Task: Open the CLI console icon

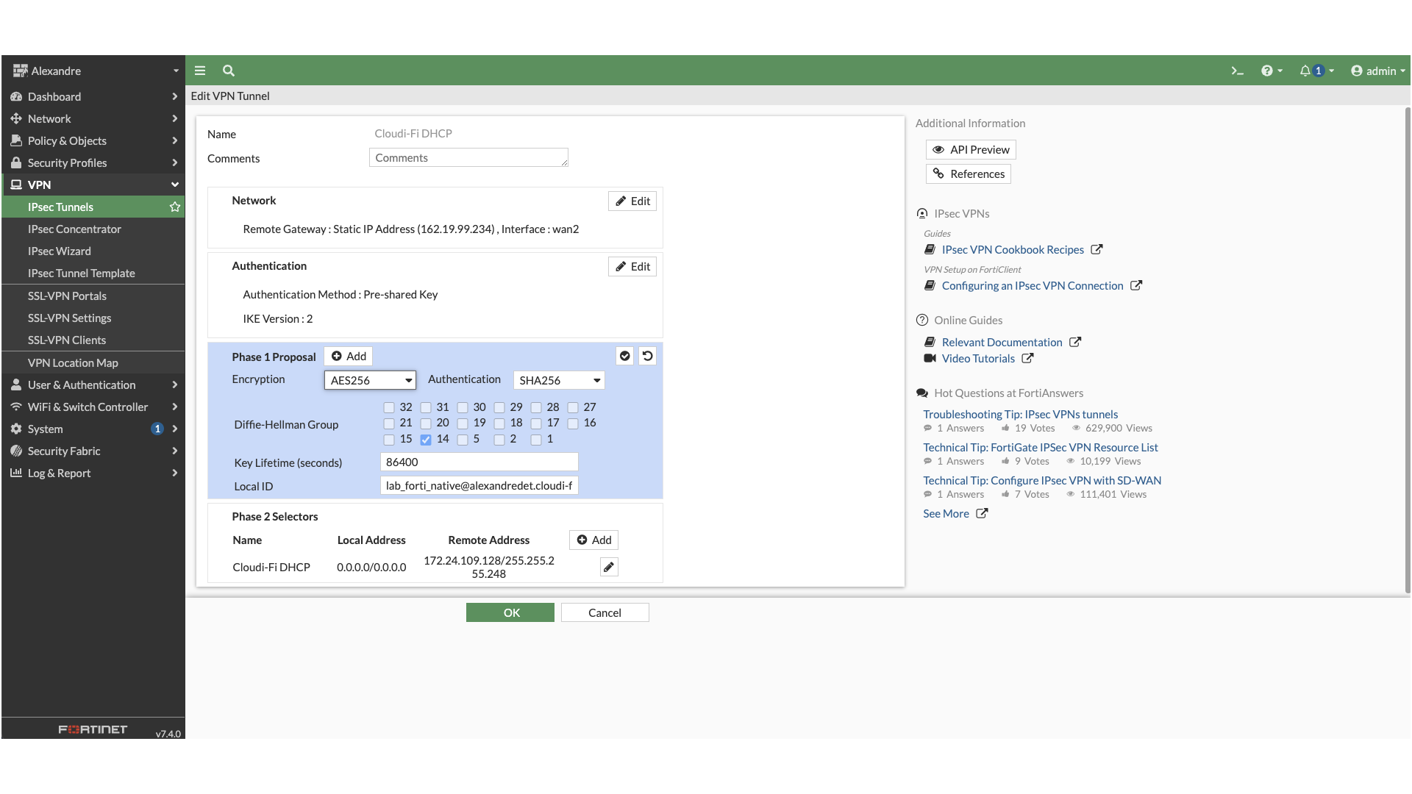Action: (1237, 71)
